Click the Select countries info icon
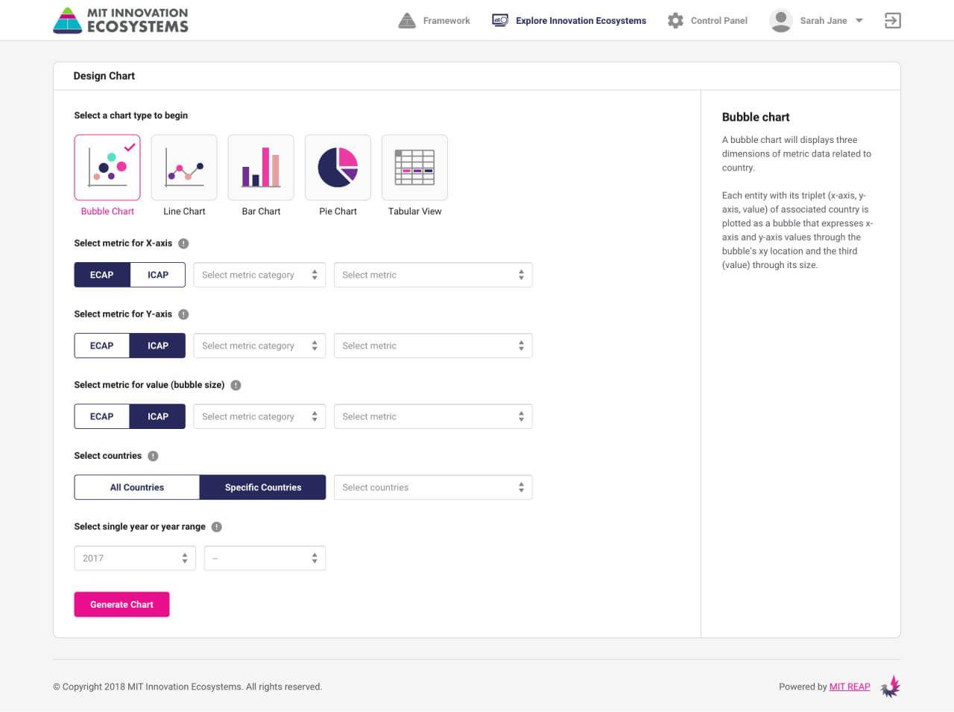Viewport: 954px width, 712px height. point(153,456)
